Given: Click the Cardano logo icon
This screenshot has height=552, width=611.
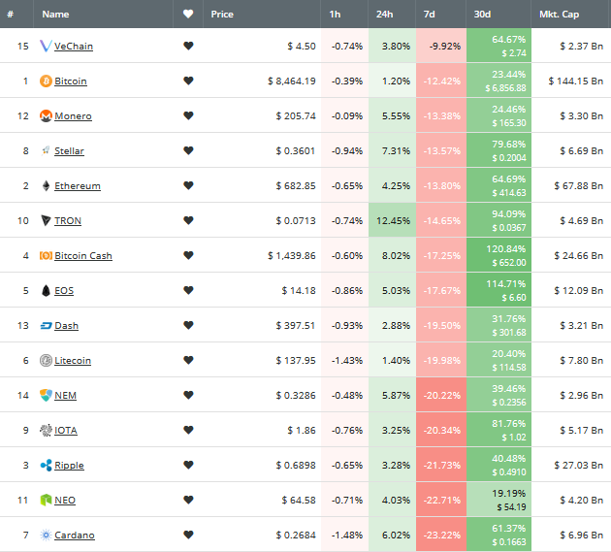Looking at the screenshot, I should pos(46,535).
